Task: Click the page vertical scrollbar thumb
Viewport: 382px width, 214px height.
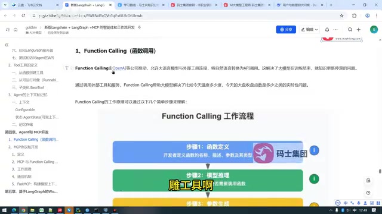Action: (x=380, y=171)
